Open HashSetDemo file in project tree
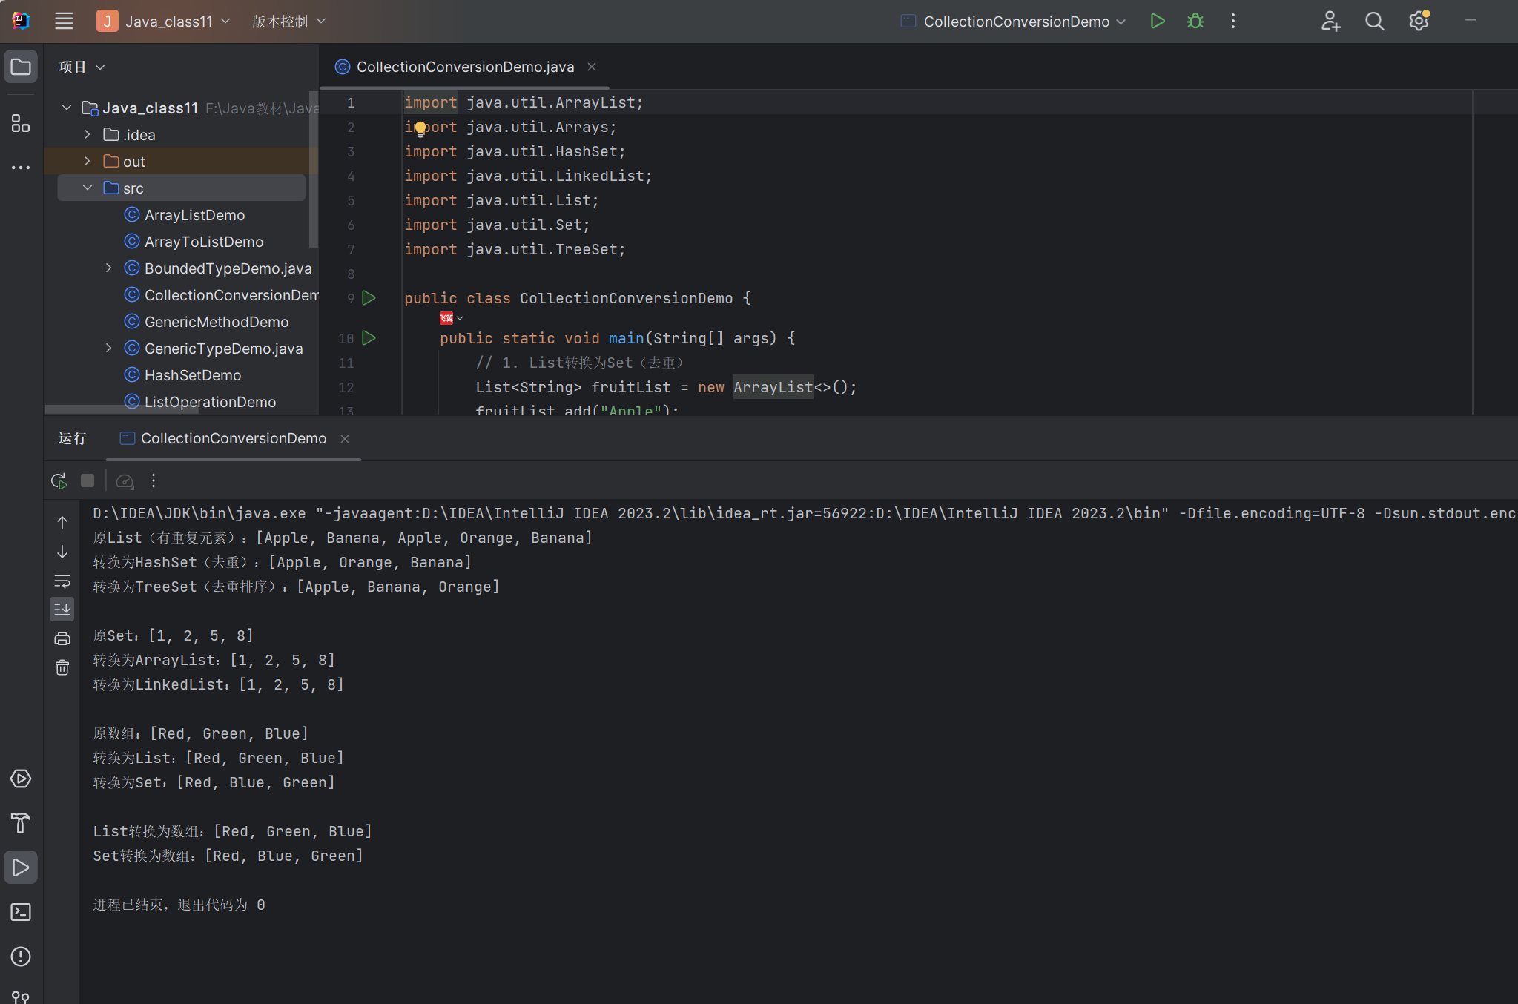1518x1004 pixels. [x=192, y=375]
